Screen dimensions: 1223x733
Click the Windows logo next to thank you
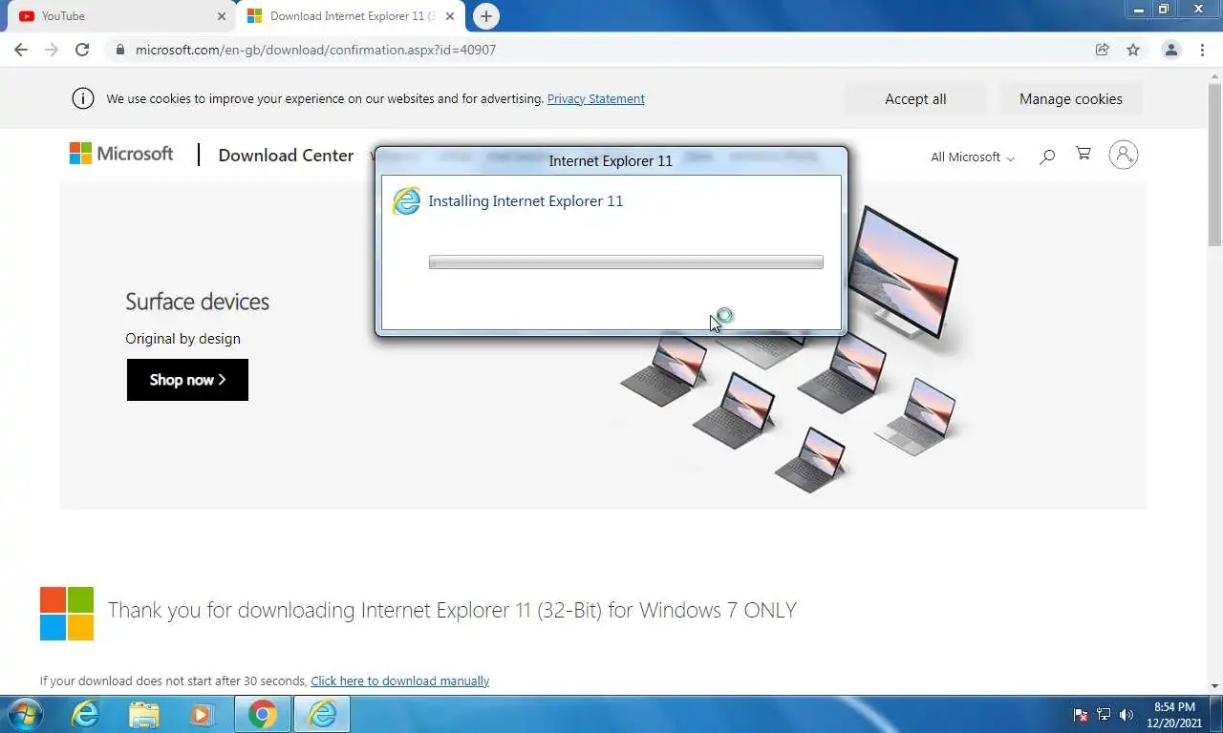pyautogui.click(x=67, y=613)
